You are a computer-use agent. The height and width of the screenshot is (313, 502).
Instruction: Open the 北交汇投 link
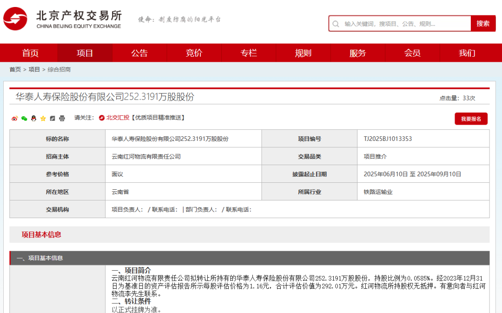[117, 118]
